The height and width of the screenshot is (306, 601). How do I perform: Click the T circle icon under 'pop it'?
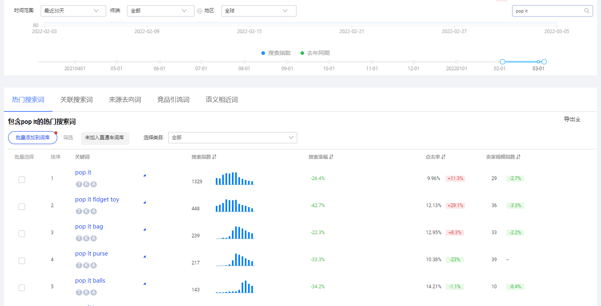pyautogui.click(x=79, y=184)
